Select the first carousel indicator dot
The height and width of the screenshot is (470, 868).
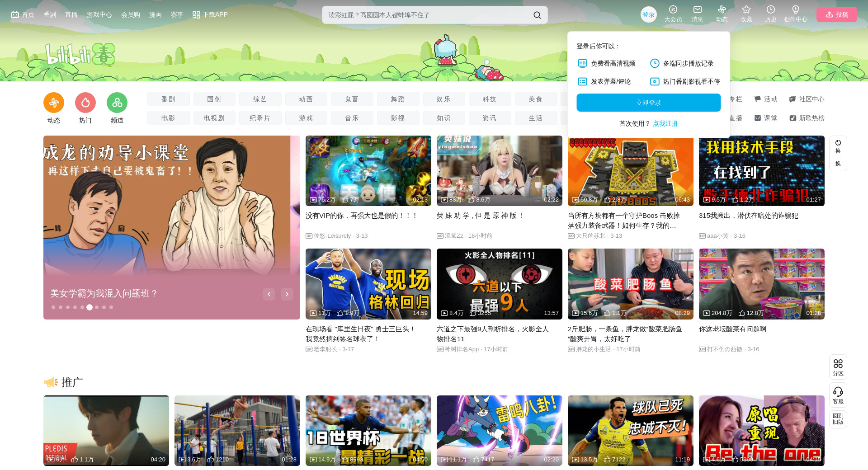pos(53,307)
